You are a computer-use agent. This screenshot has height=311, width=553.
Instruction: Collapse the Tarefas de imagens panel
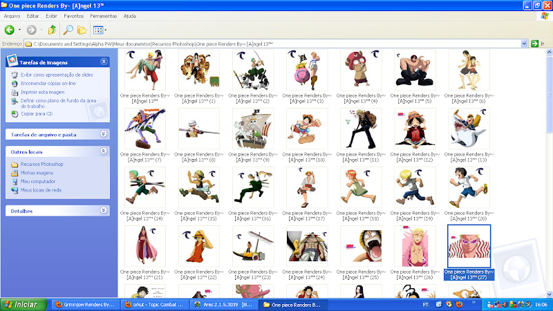[x=104, y=62]
